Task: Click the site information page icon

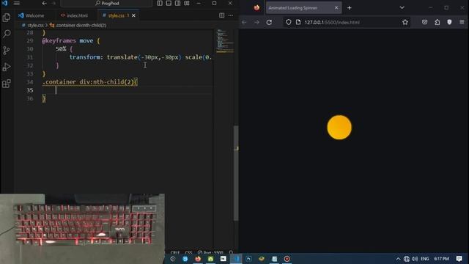Action: (298, 22)
